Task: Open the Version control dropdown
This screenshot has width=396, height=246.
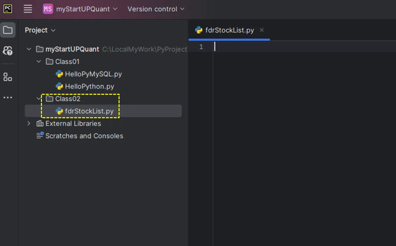Action: pyautogui.click(x=156, y=9)
